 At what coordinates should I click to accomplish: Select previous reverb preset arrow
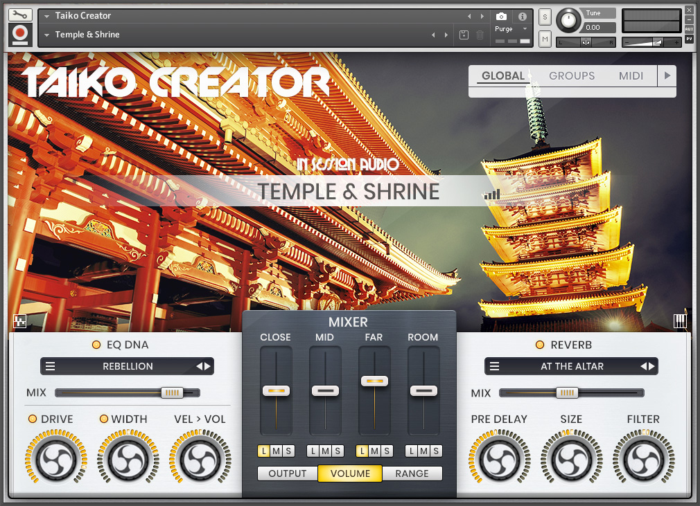[x=643, y=366]
